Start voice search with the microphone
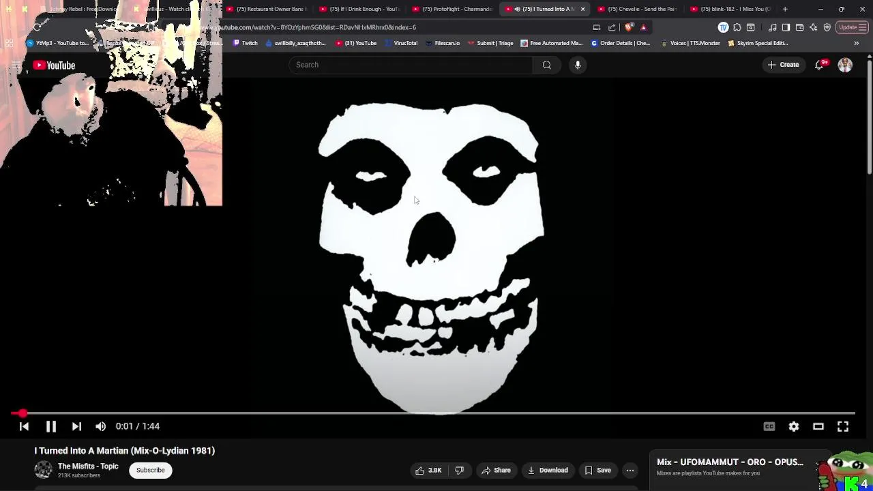 point(578,65)
